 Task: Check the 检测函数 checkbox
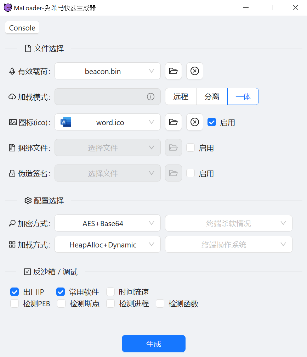point(160,303)
